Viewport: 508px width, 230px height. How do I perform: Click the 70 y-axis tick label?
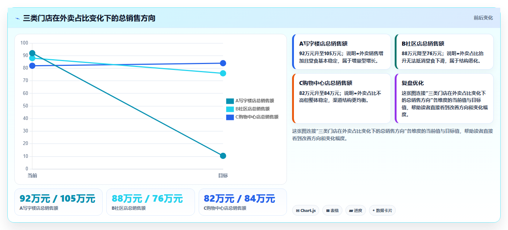[x=25, y=81]
